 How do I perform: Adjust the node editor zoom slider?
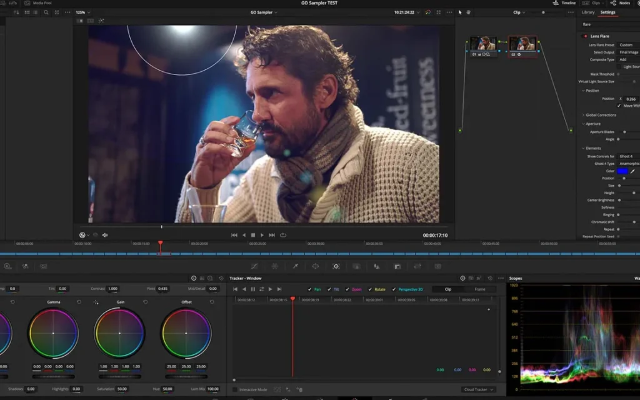(543, 12)
